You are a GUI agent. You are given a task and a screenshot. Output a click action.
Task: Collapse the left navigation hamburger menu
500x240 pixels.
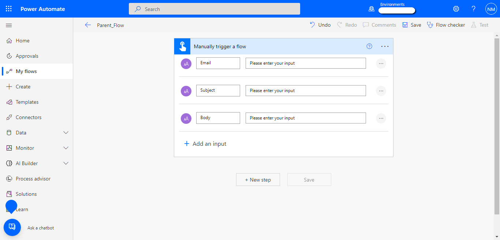tap(9, 25)
